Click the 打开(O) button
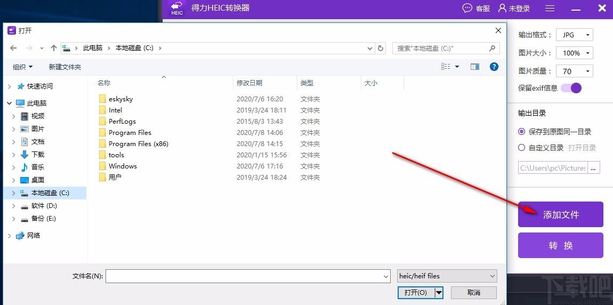 [416, 293]
